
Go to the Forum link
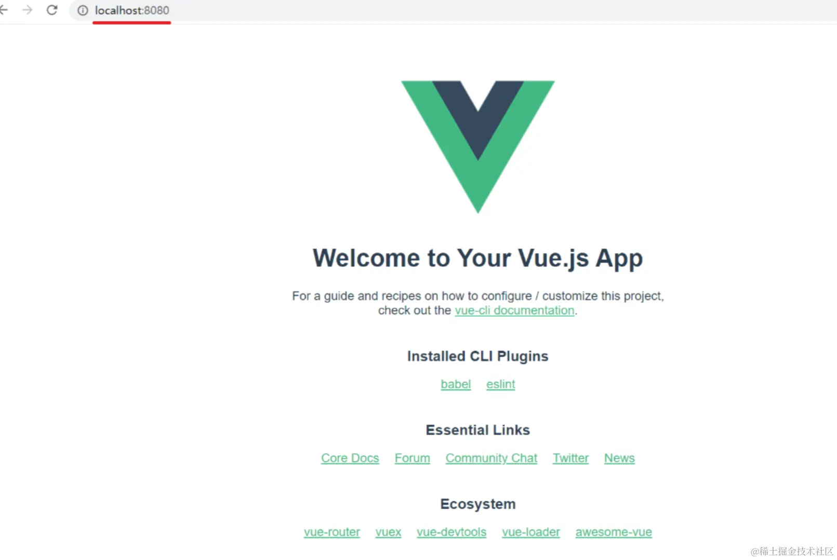tap(412, 458)
